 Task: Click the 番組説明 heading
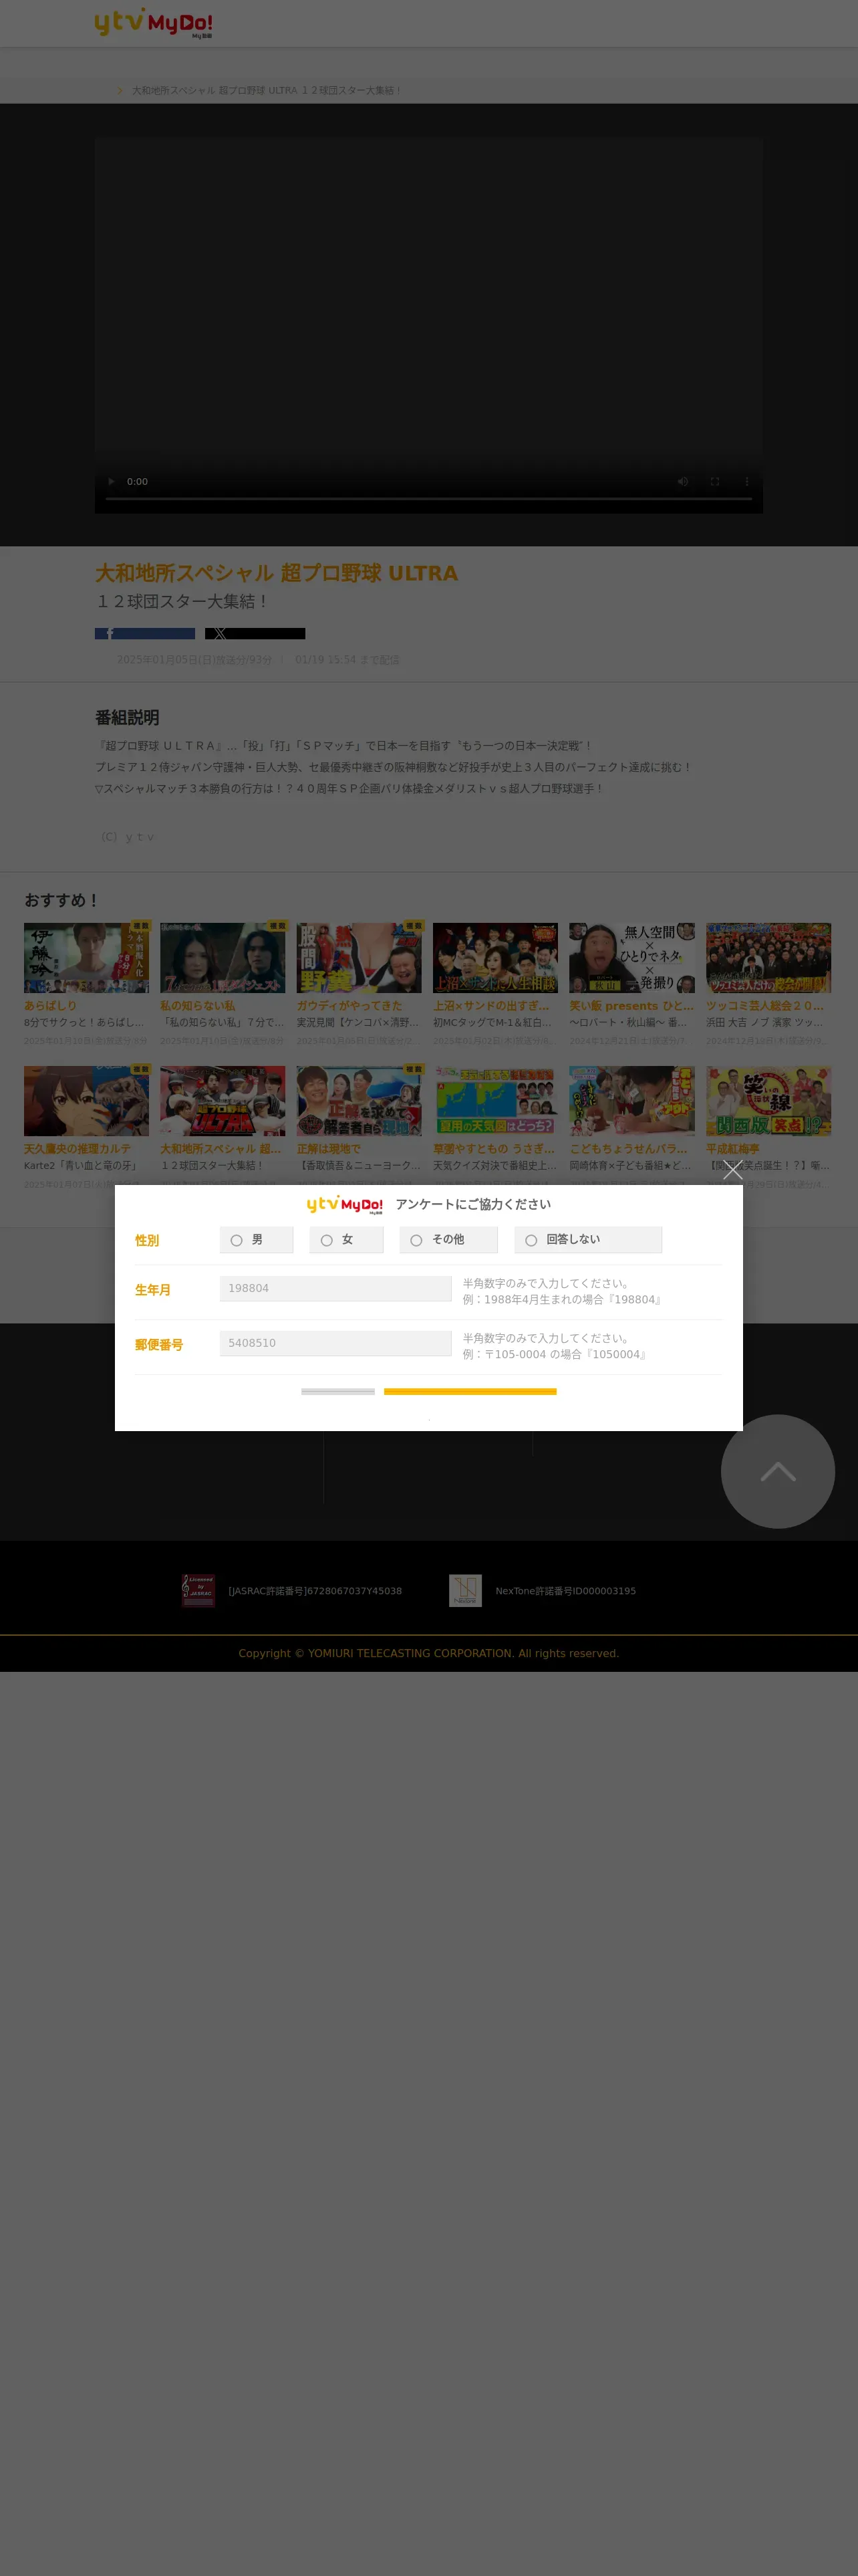[127, 717]
